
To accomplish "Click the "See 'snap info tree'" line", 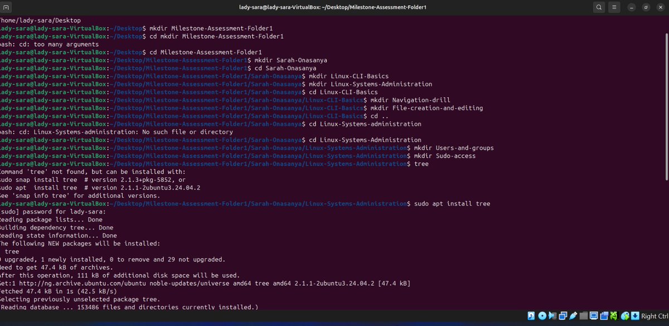I will click(x=80, y=196).
